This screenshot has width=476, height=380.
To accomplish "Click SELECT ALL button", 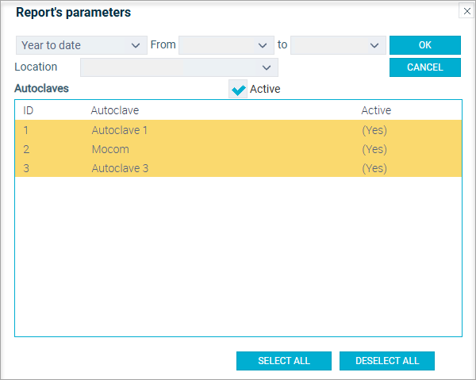I will tap(284, 361).
